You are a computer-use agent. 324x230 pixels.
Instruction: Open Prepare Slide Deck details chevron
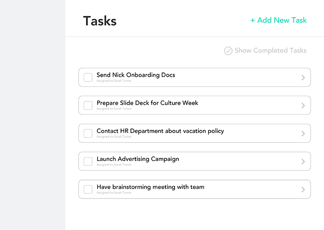pos(303,105)
